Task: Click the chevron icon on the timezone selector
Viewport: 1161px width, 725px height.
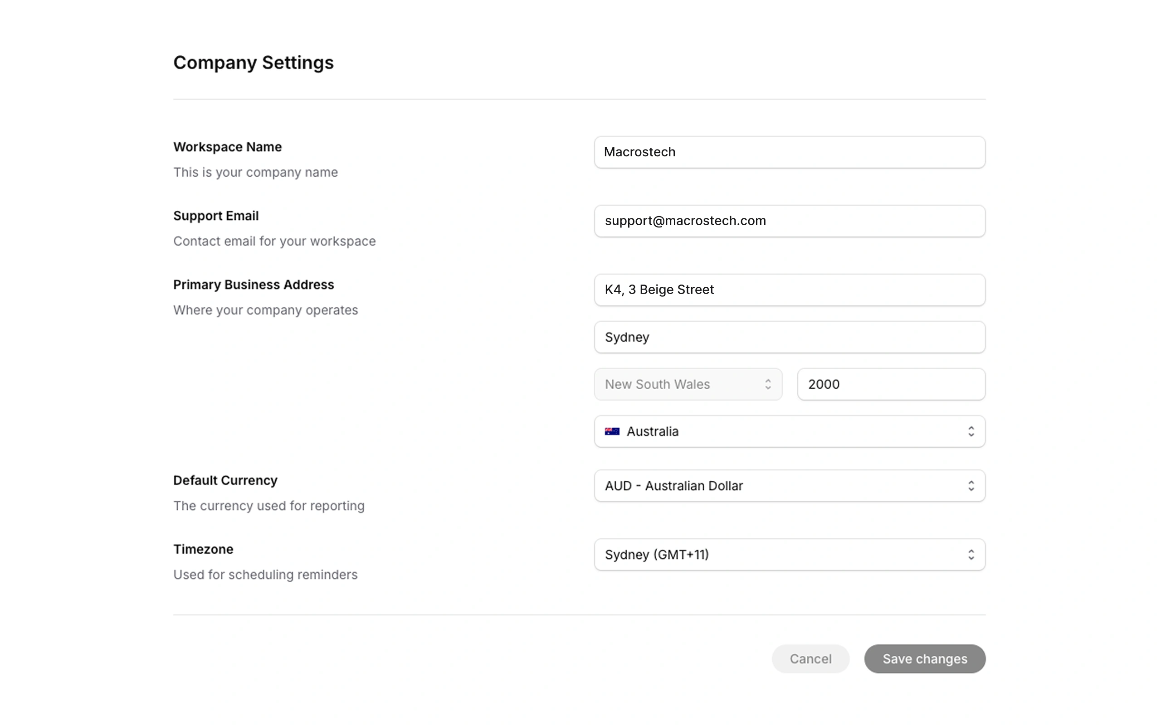Action: click(972, 555)
